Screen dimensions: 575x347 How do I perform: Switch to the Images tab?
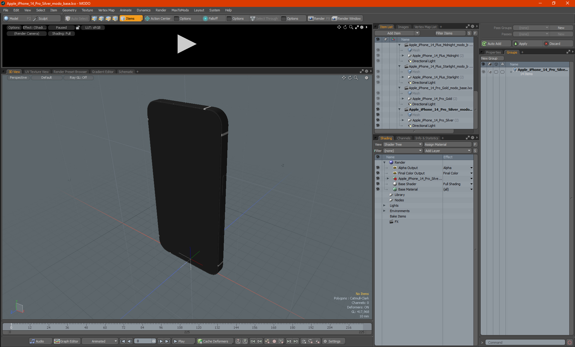tap(403, 27)
